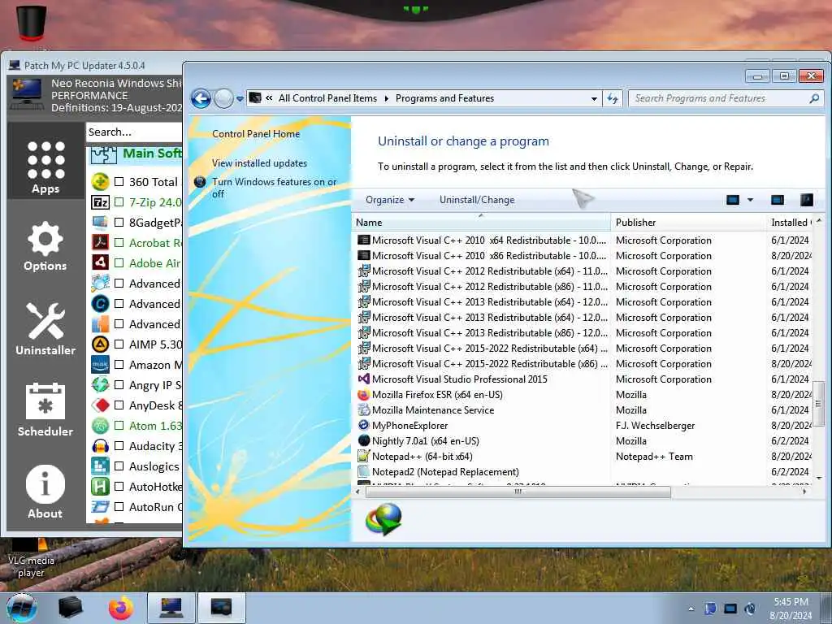832x624 pixels.
Task: Click the forward navigation arrow
Action: coord(223,98)
